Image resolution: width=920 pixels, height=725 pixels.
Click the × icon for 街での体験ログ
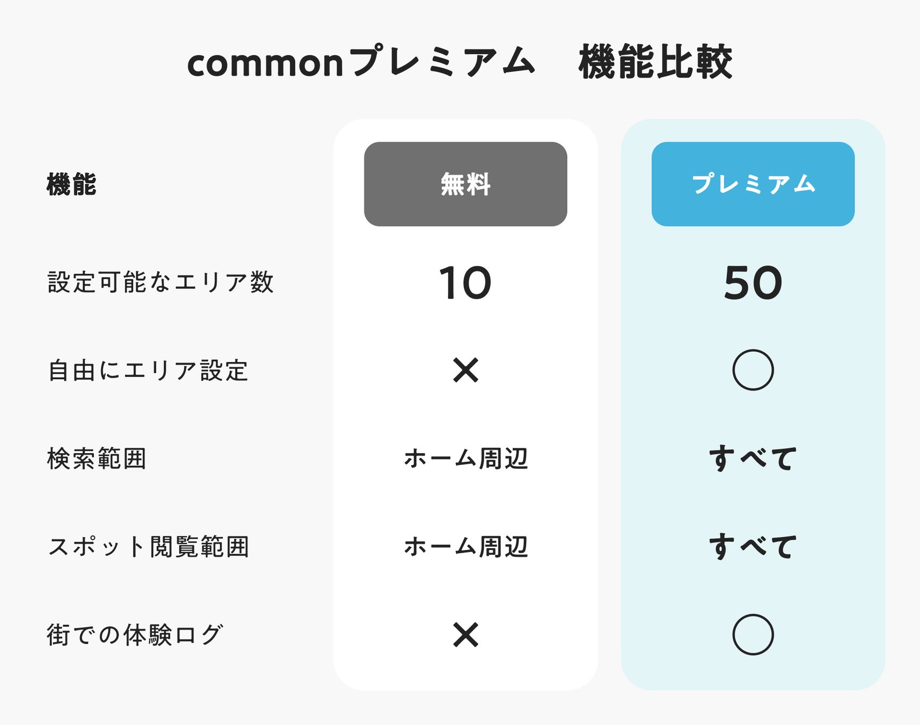click(x=465, y=635)
